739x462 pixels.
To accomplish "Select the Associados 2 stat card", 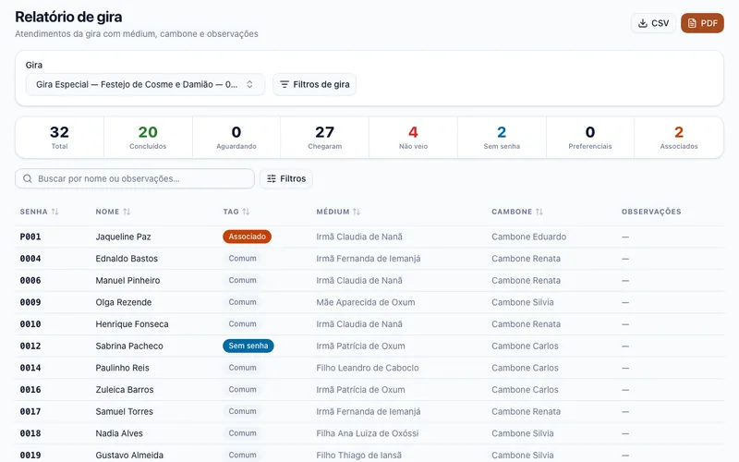I will [679, 137].
